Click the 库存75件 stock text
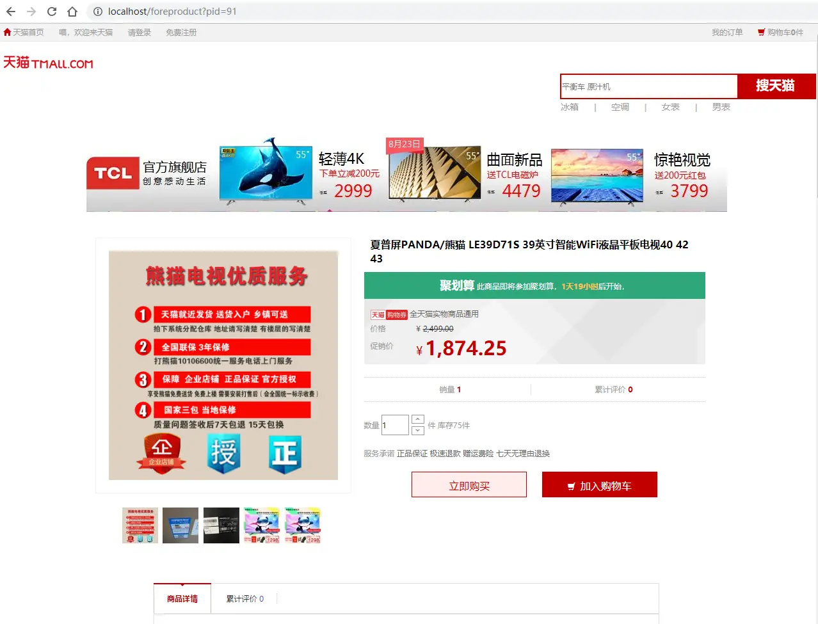818x624 pixels. (x=454, y=425)
